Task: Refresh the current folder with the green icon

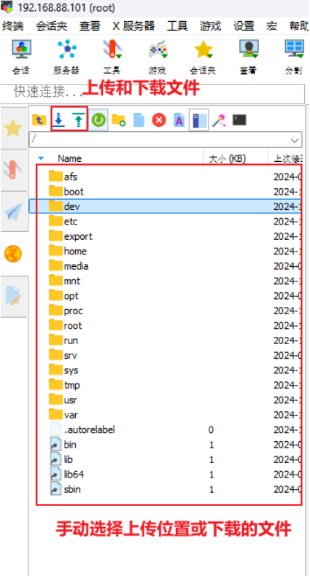Action: click(98, 120)
